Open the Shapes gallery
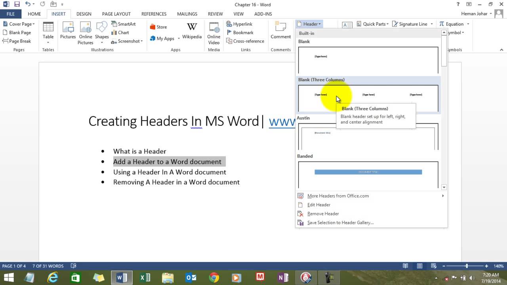The height and width of the screenshot is (285, 507). point(102,33)
